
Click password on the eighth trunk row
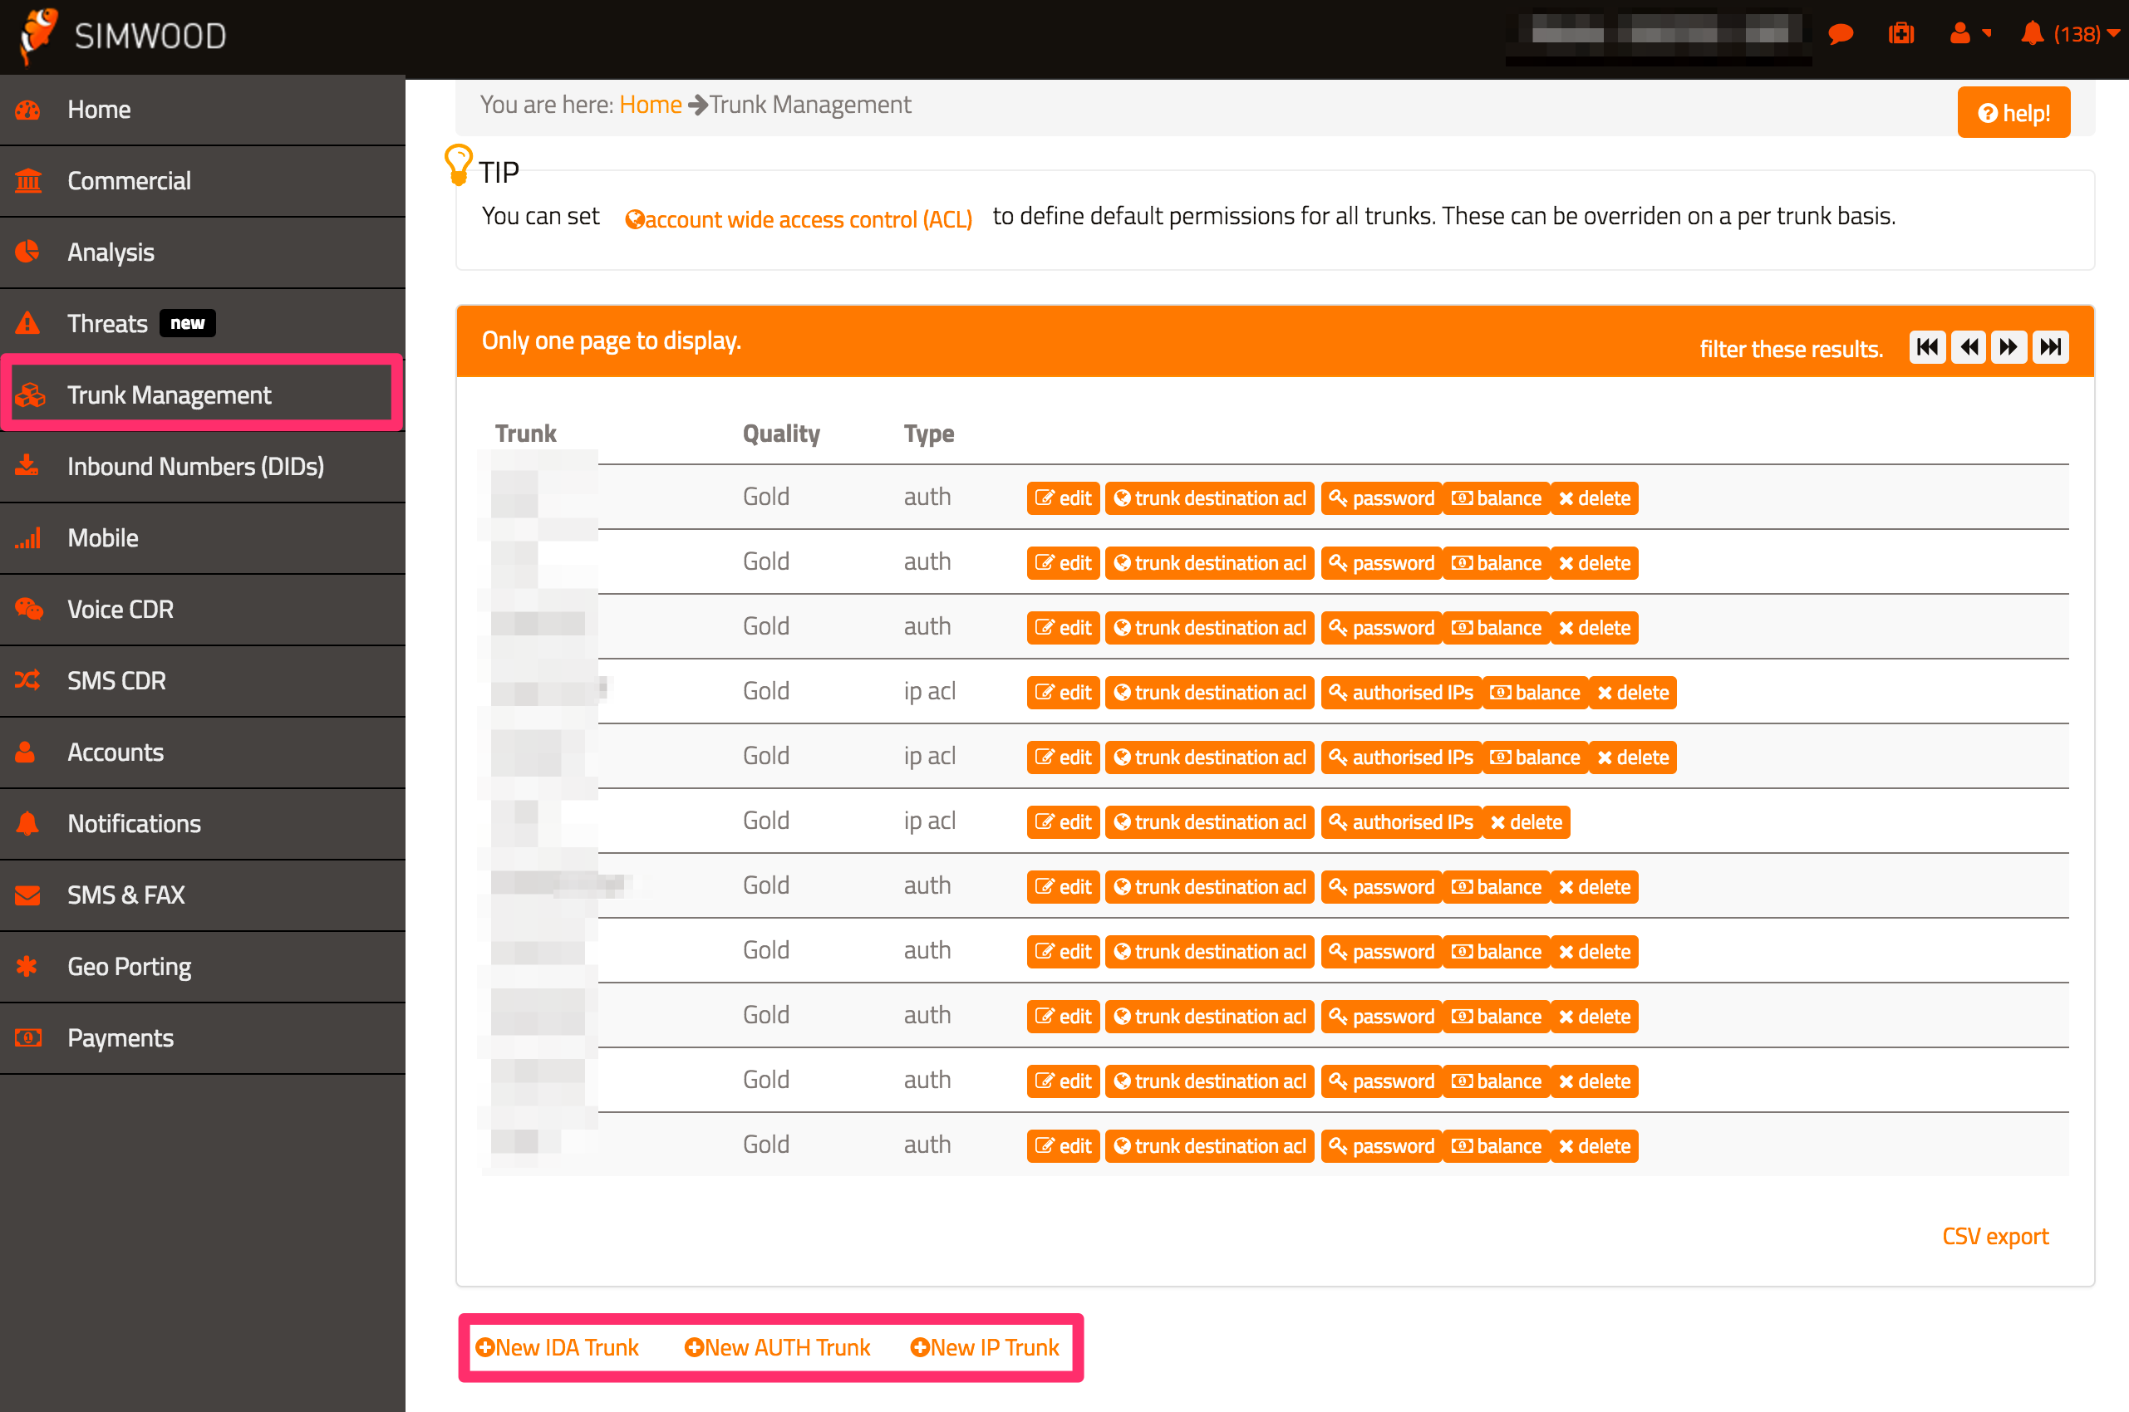pyautogui.click(x=1381, y=952)
